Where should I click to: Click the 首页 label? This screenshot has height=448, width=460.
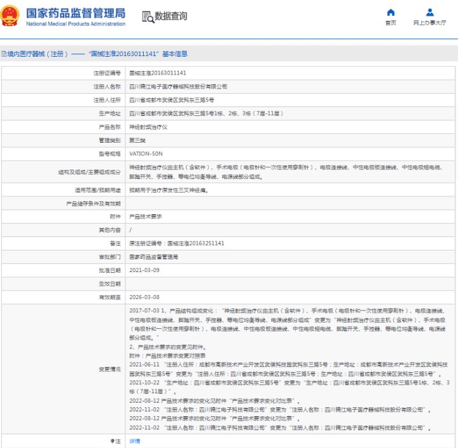(391, 23)
